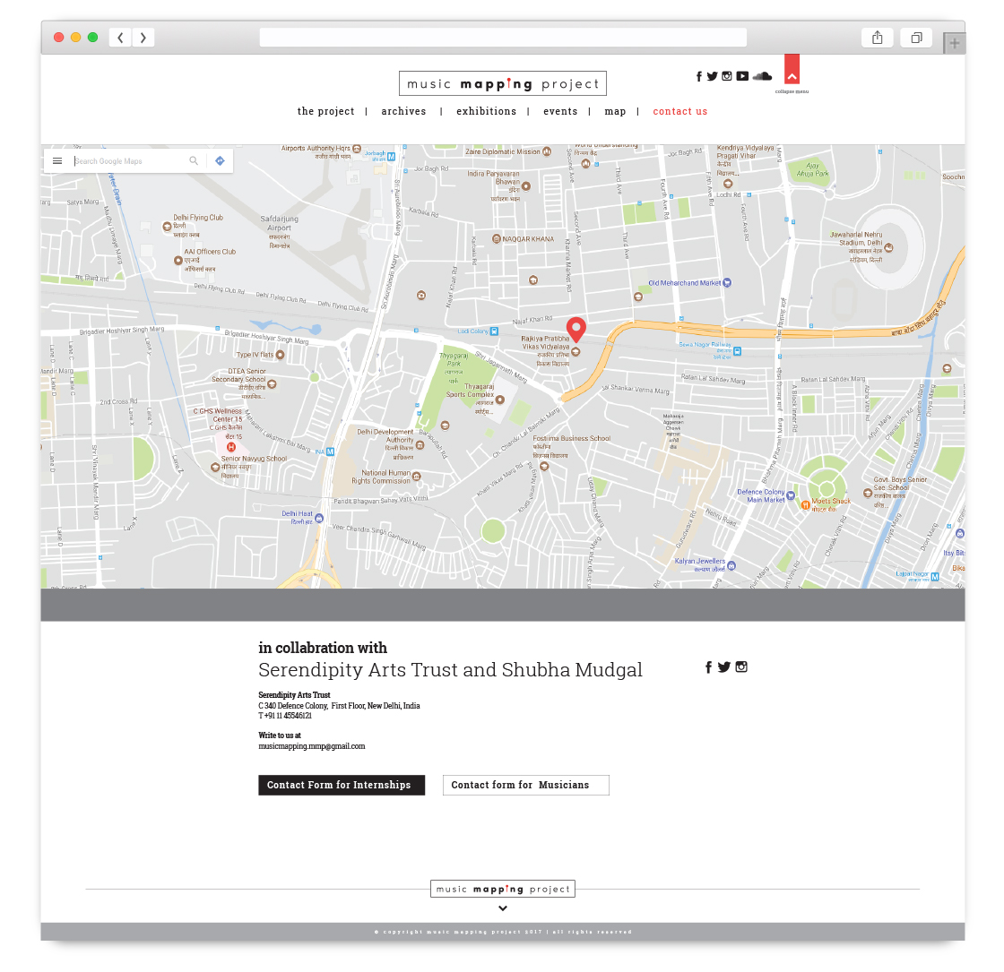Click the copyright text in the footer bar
The width and height of the screenshot is (1004, 972).
(x=503, y=932)
